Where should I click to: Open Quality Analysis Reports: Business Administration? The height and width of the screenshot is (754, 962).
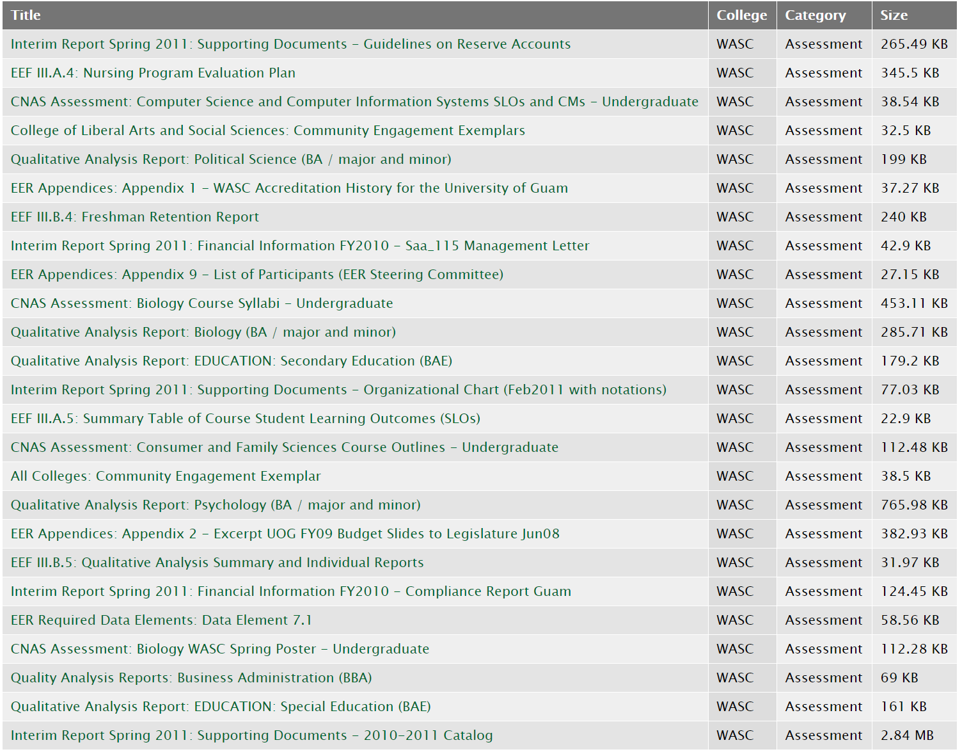[191, 678]
